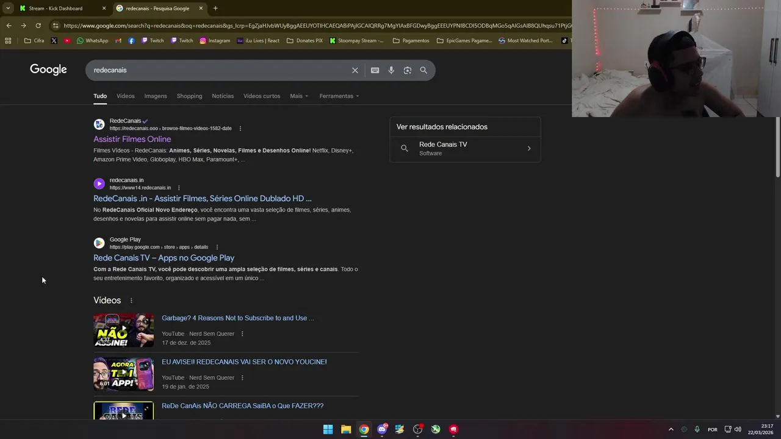Open a new tab with the plus button

coord(215,9)
